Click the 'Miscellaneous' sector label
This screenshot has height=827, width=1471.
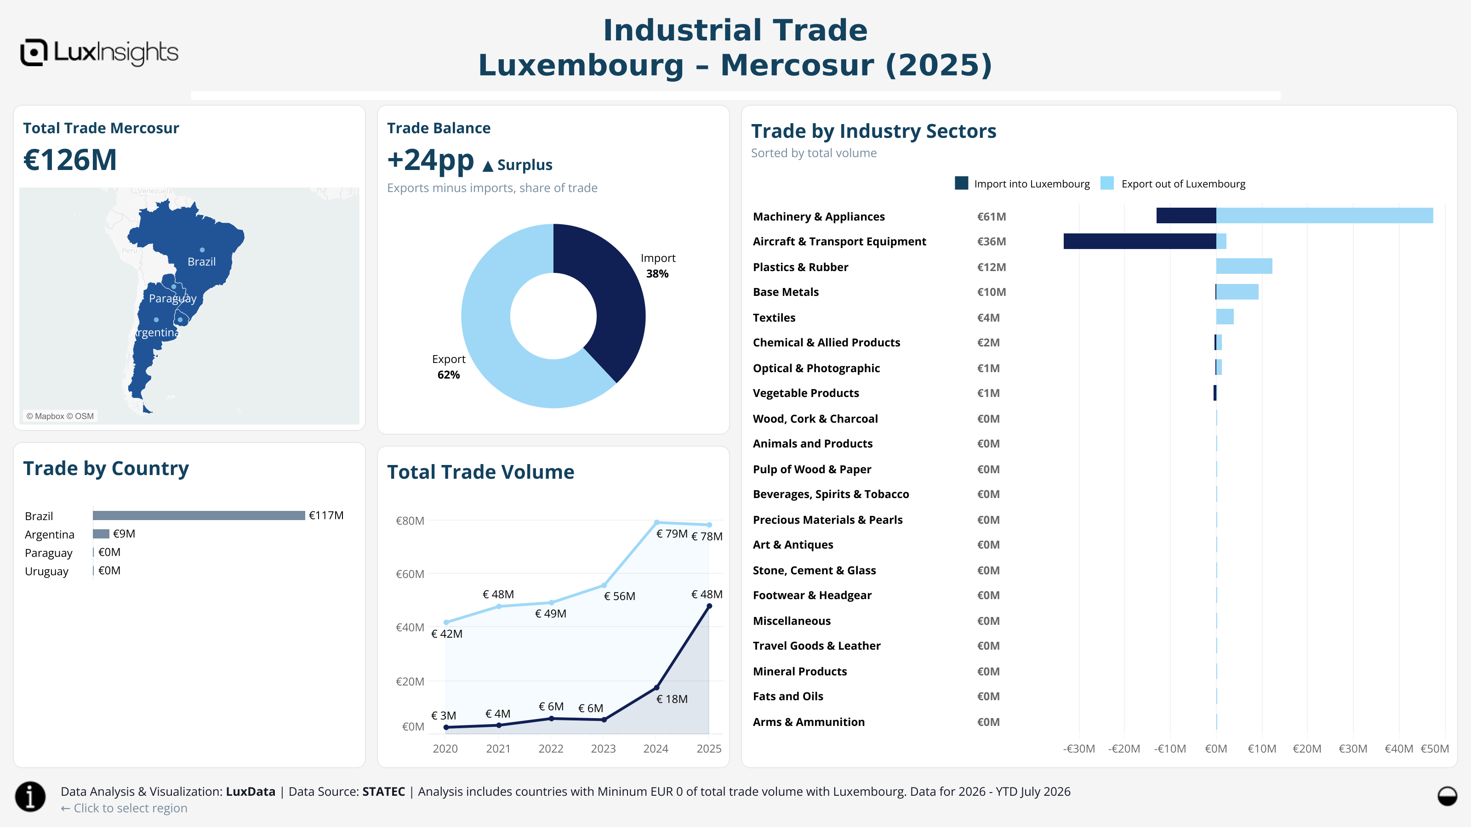click(x=792, y=621)
